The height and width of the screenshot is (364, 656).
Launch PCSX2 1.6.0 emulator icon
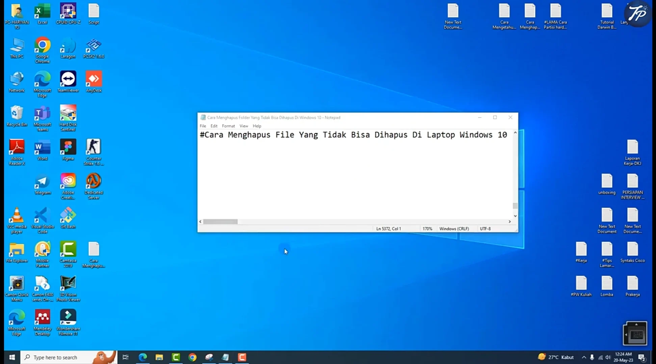[x=94, y=48]
